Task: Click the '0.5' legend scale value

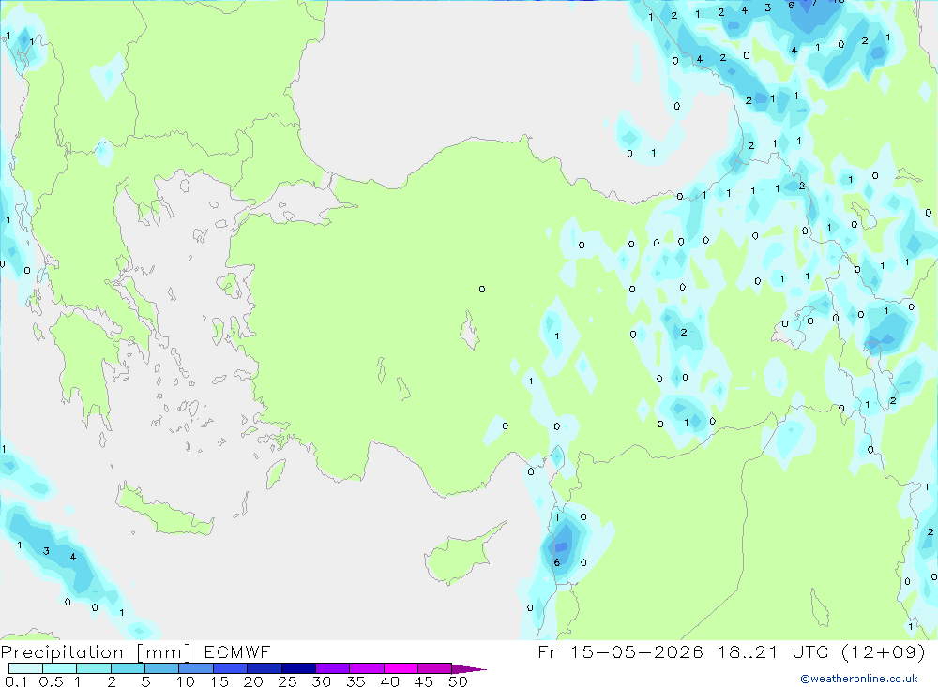Action: click(51, 681)
